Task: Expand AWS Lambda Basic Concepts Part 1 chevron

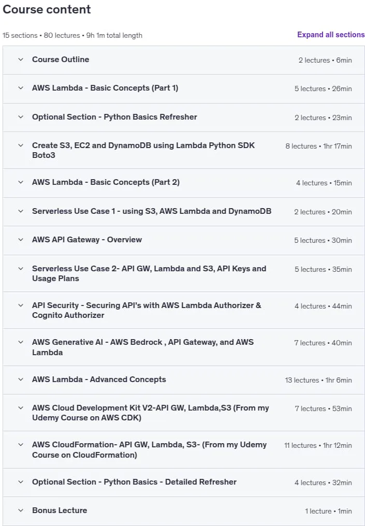Action: [21, 88]
